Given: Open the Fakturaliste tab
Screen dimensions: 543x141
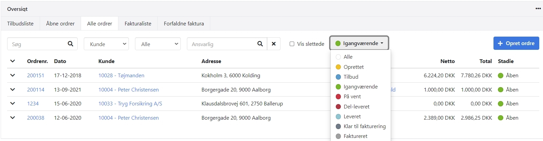Looking at the screenshot, I should pyautogui.click(x=138, y=23).
